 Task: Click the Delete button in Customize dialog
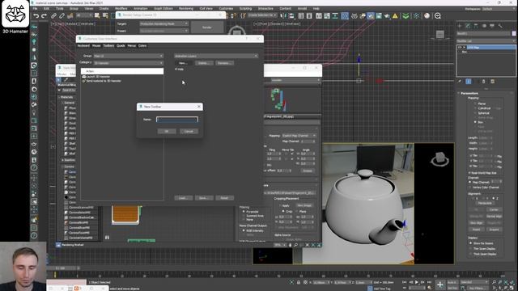point(203,63)
